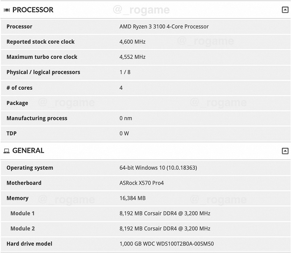
Task: Click the 4,552 MHz turbo value
Action: tap(132, 57)
